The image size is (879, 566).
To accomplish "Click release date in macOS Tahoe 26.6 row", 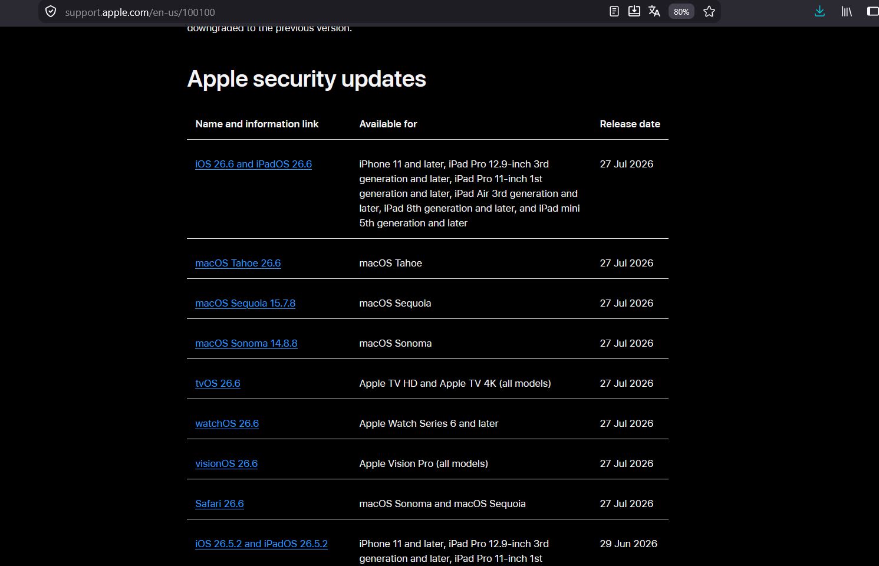I will pyautogui.click(x=627, y=264).
